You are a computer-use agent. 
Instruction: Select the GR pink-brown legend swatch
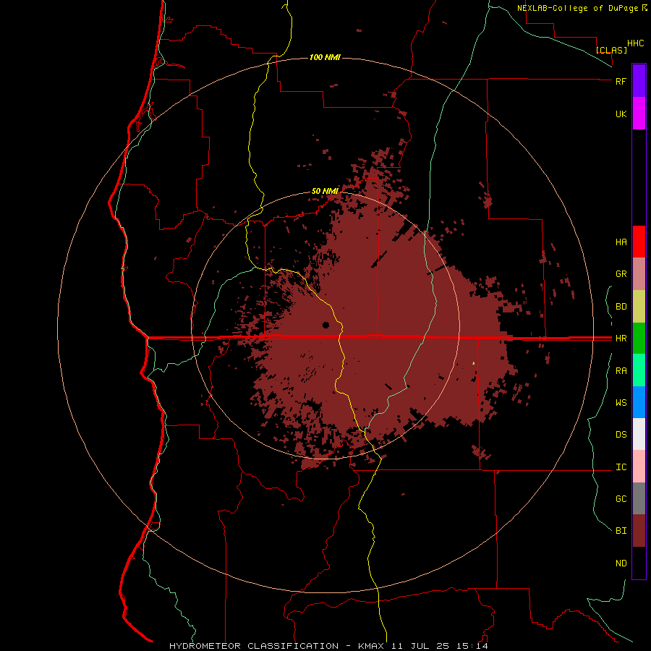[639, 274]
